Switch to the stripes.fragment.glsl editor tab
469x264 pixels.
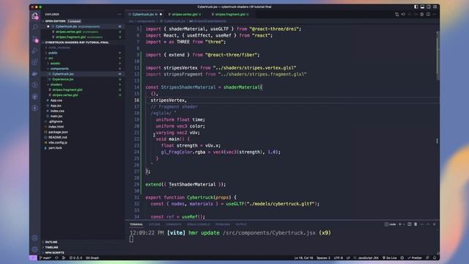click(x=230, y=14)
